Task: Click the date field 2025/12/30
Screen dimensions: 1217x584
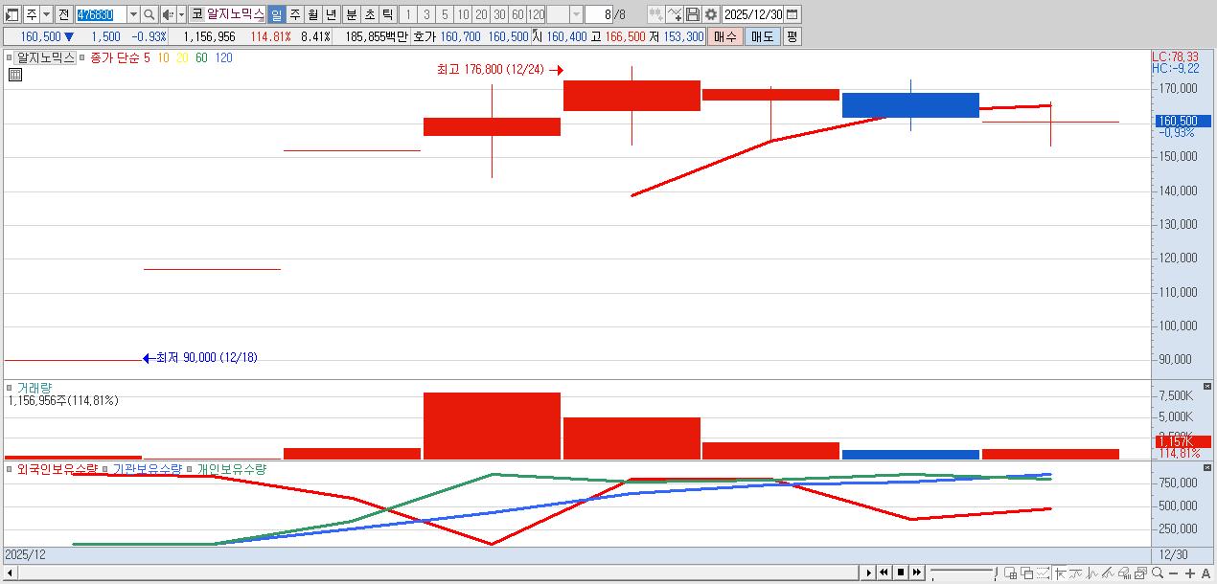Action: 752,14
